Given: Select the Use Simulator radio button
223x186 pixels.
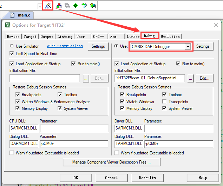Looking at the screenshot, I should [x=12, y=46].
